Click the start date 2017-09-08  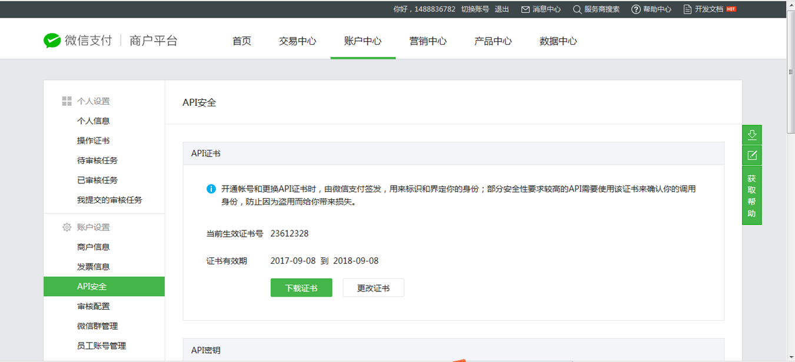tap(293, 261)
